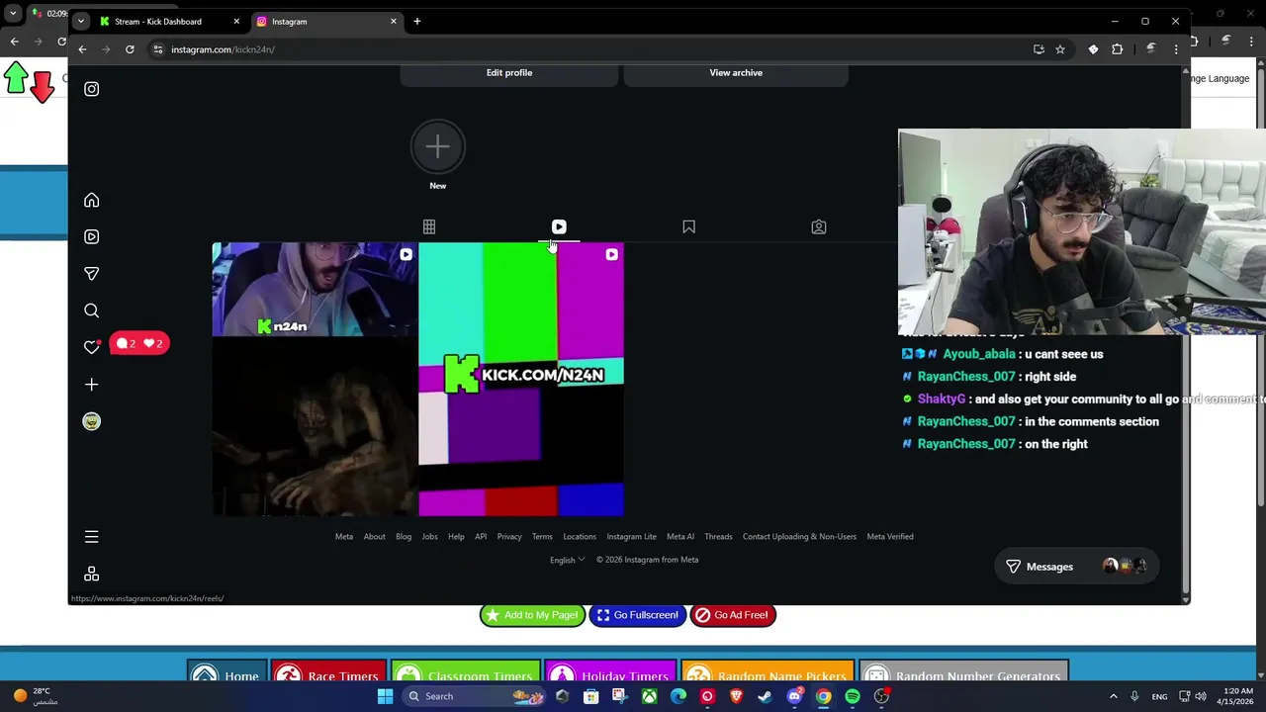The image size is (1266, 712).
Task: Open the Blog footer link
Action: click(x=404, y=537)
